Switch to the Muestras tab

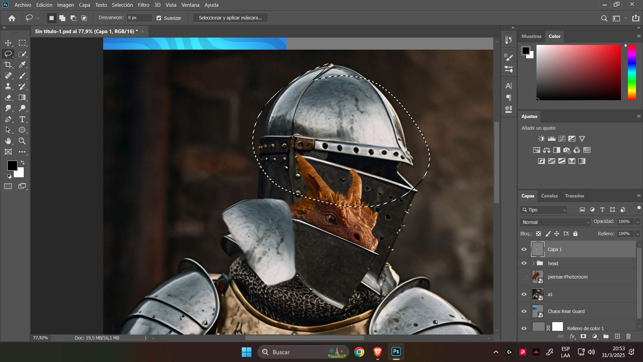[531, 36]
